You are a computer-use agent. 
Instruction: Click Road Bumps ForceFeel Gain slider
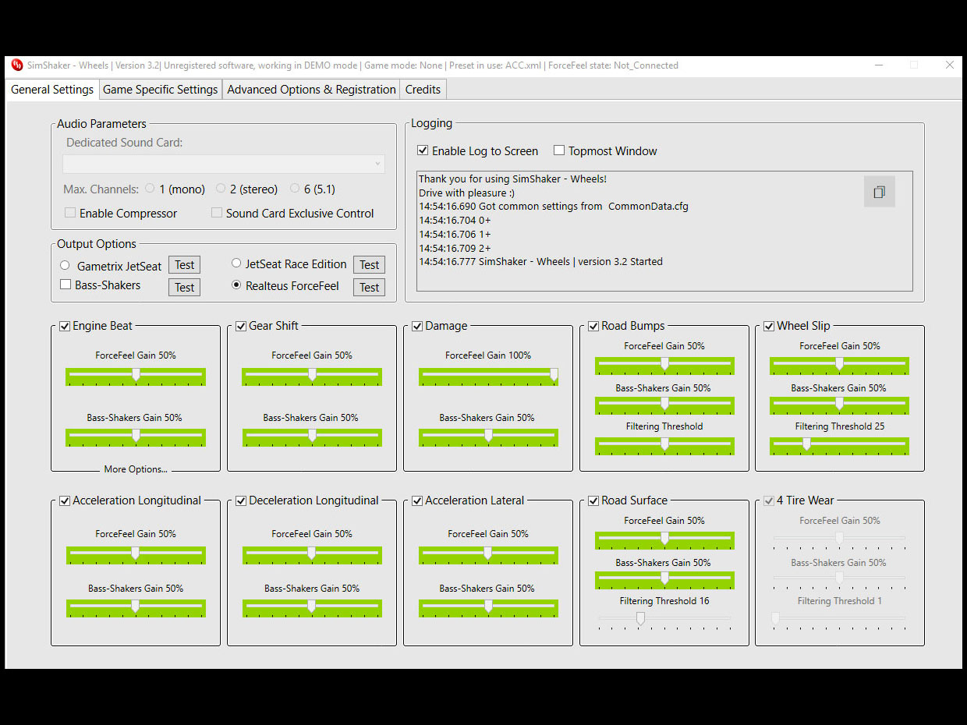[664, 366]
